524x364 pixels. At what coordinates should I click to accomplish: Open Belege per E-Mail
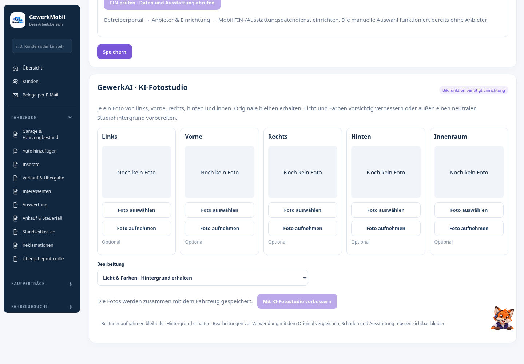(42, 95)
